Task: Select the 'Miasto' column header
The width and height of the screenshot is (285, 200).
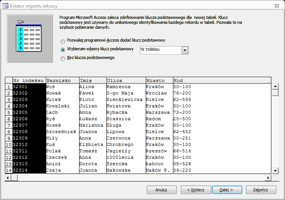Action: click(x=159, y=80)
